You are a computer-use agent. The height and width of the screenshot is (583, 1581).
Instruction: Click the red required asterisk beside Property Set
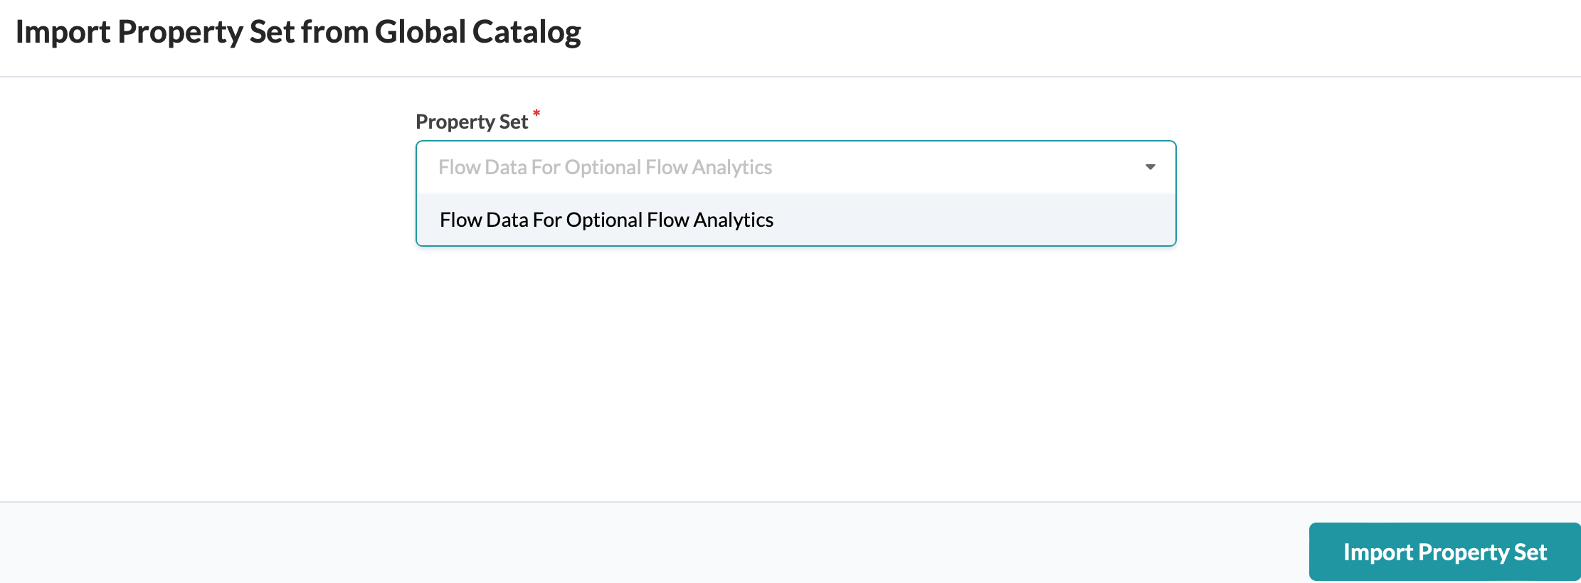pyautogui.click(x=536, y=114)
